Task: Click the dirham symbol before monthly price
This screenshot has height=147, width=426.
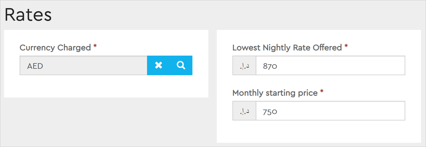Action: tap(244, 111)
